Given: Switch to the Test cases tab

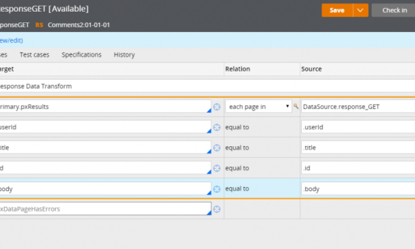Looking at the screenshot, I should 34,55.
